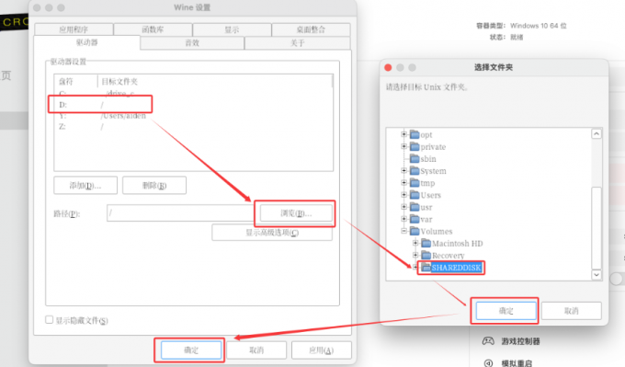625x367 pixels.
Task: Confirm folder selection with 确定 button
Action: pyautogui.click(x=506, y=310)
